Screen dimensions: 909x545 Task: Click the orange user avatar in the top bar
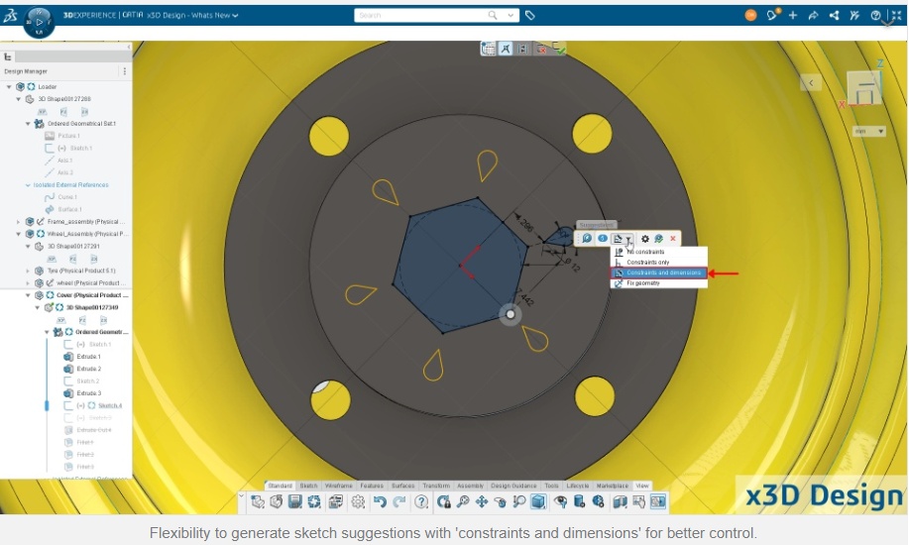[750, 16]
